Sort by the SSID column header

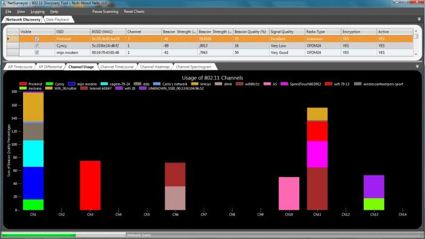(x=72, y=32)
